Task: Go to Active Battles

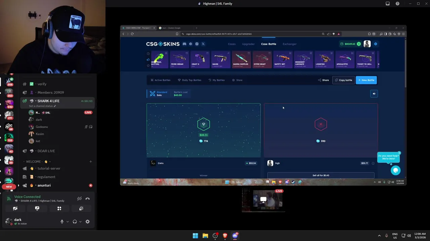Action: coord(161,80)
